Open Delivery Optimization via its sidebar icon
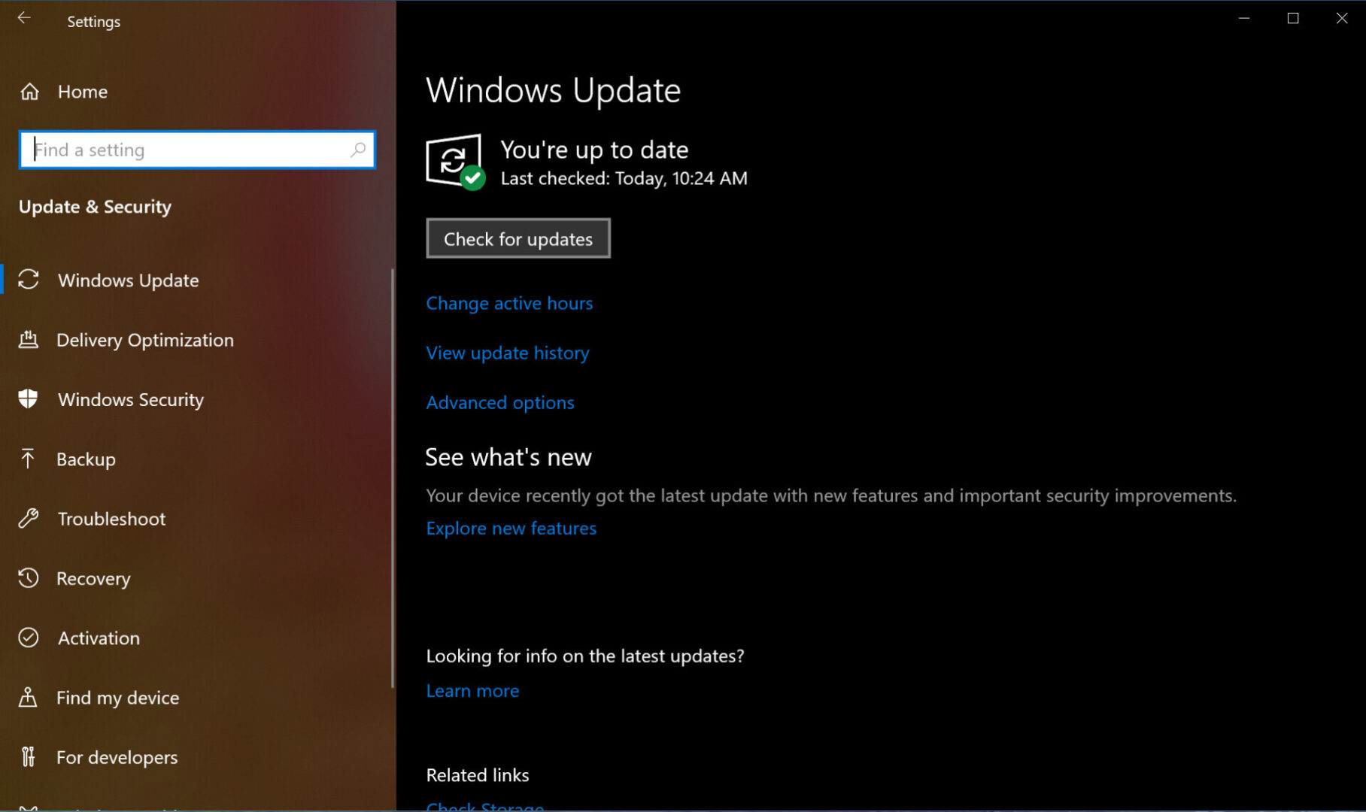Screen dimensions: 1366x812 tap(29, 340)
